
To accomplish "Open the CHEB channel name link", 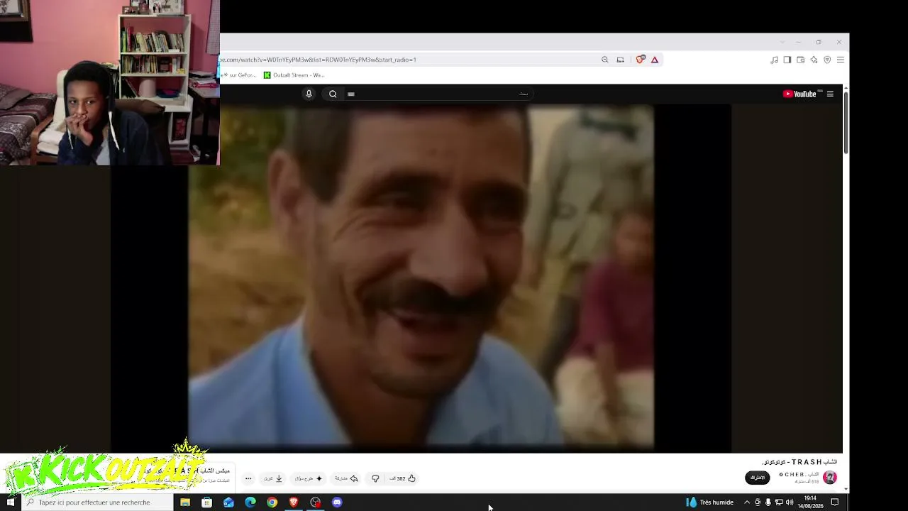I will [798, 474].
